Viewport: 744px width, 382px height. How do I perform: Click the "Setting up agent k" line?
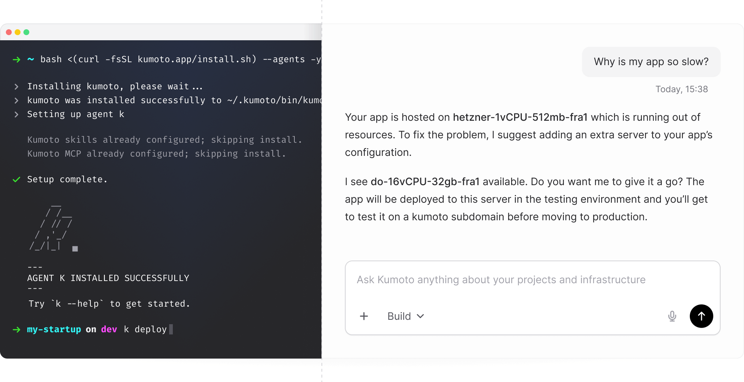(76, 114)
